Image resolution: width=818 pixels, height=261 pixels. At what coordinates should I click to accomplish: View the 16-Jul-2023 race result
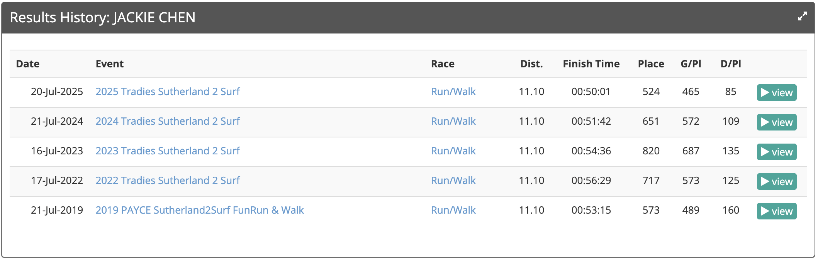click(776, 152)
